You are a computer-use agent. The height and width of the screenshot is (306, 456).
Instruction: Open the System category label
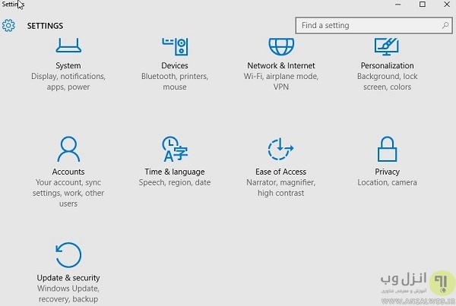coord(68,66)
